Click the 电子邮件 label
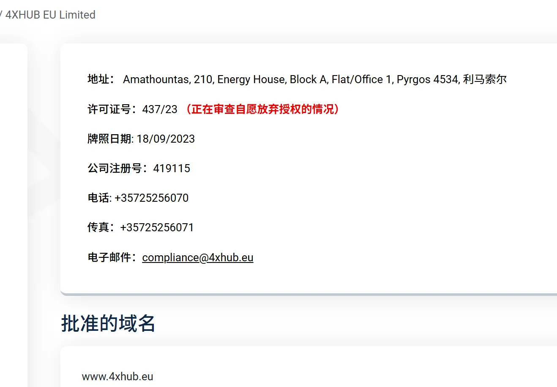 tap(112, 257)
